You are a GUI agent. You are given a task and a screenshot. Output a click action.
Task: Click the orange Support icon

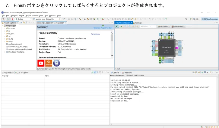click(49, 63)
